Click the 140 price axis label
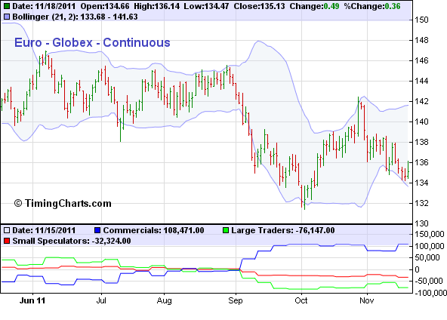Image resolution: width=447 pixels, height=320 pixels. click(421, 122)
